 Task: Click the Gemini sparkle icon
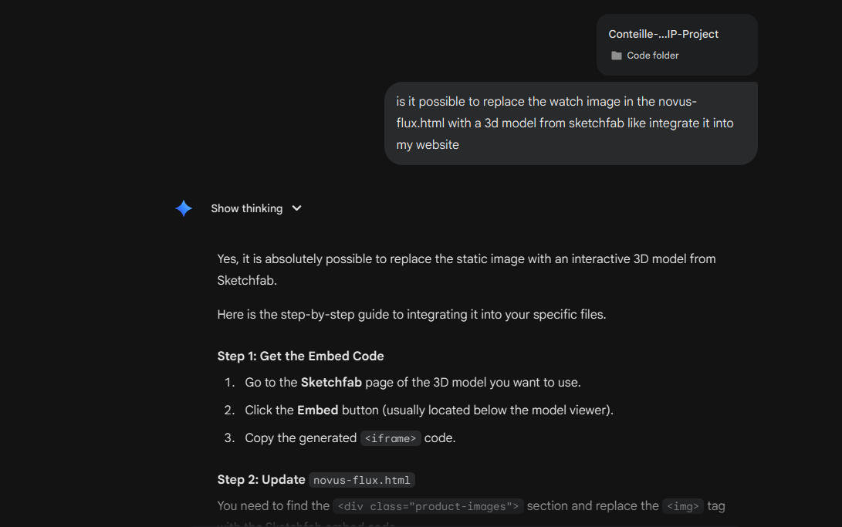click(184, 208)
